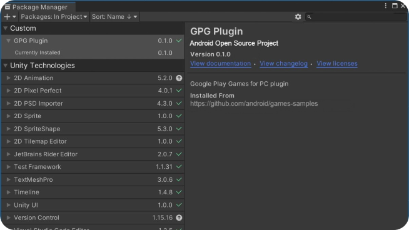The height and width of the screenshot is (230, 409).
Task: Expand the 2D Pixel Perfect package entry
Action: (8, 91)
